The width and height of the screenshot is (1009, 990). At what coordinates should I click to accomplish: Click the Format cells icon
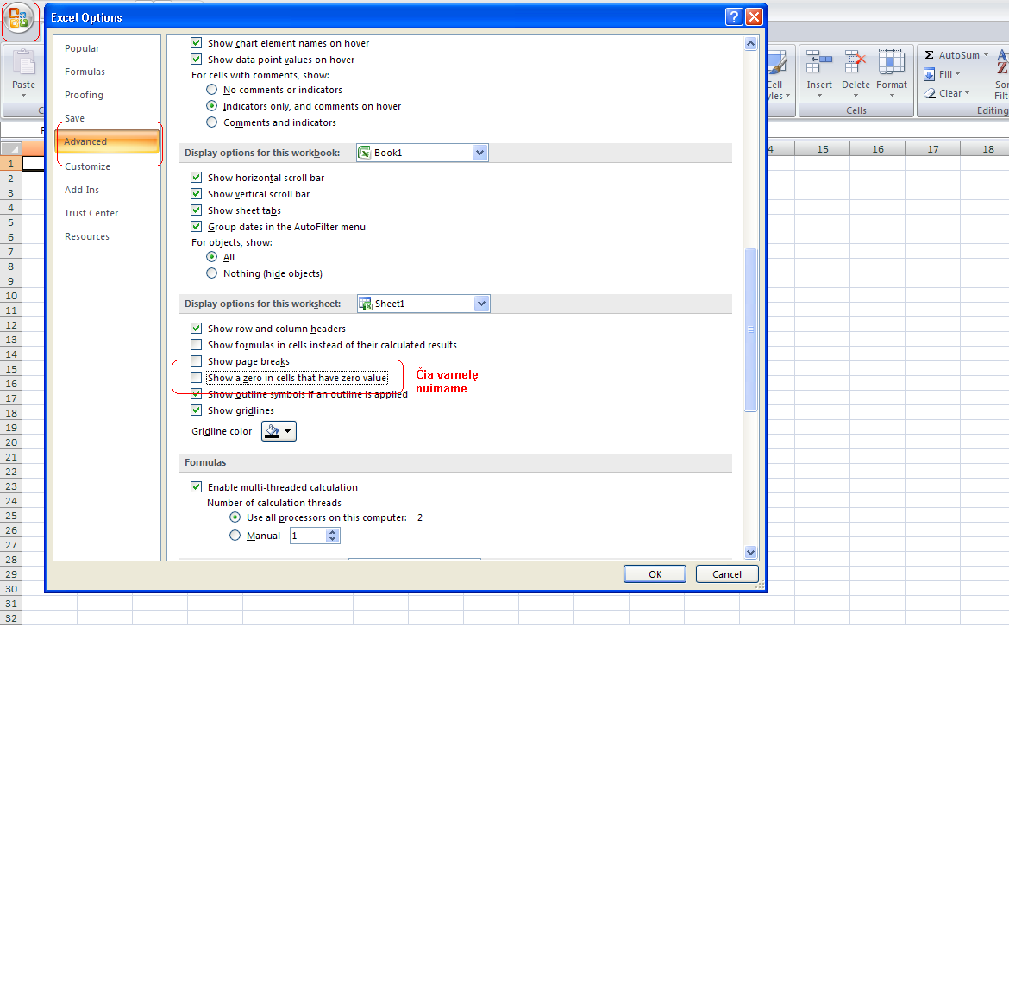pyautogui.click(x=891, y=62)
